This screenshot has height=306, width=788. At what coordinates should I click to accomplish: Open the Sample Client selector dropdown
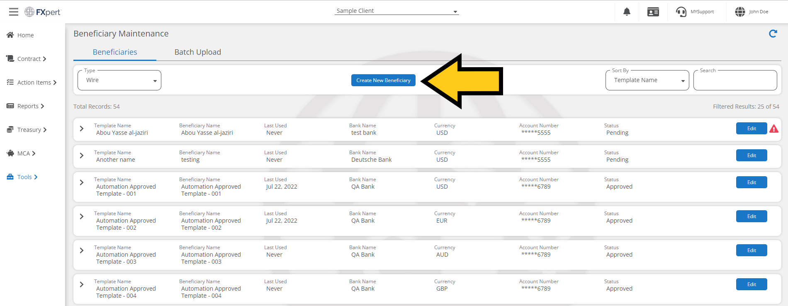397,11
